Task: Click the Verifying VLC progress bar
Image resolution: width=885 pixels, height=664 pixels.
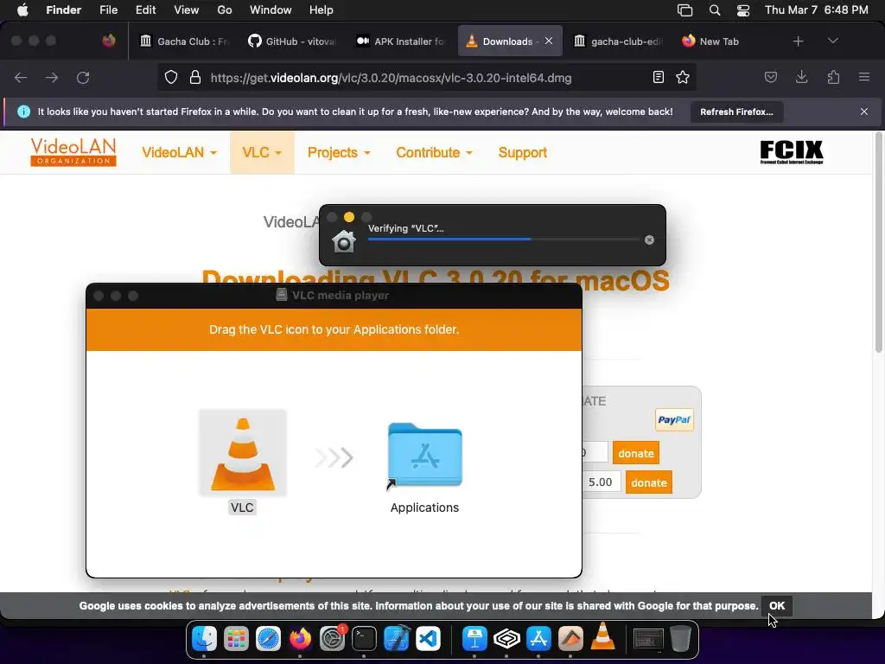Action: (504, 239)
